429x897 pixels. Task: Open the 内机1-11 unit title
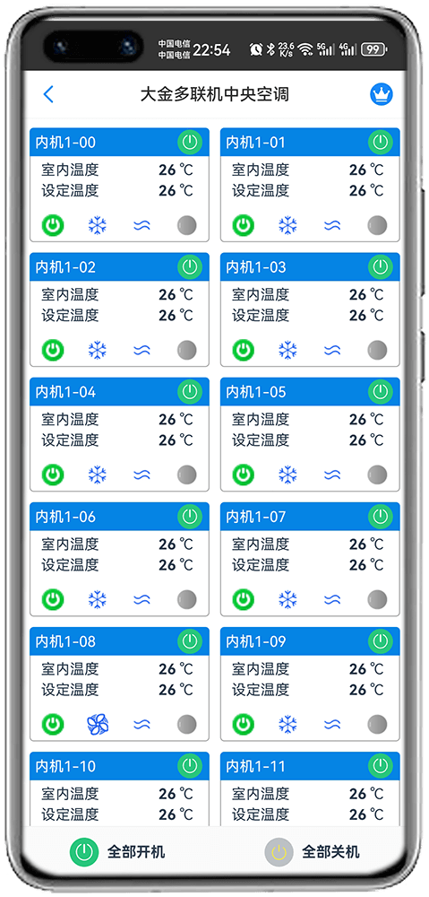coord(256,765)
